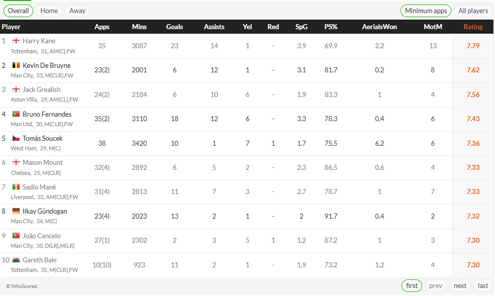Click the England flag beside Mason Mount
This screenshot has width=495, height=296.
tap(16, 163)
